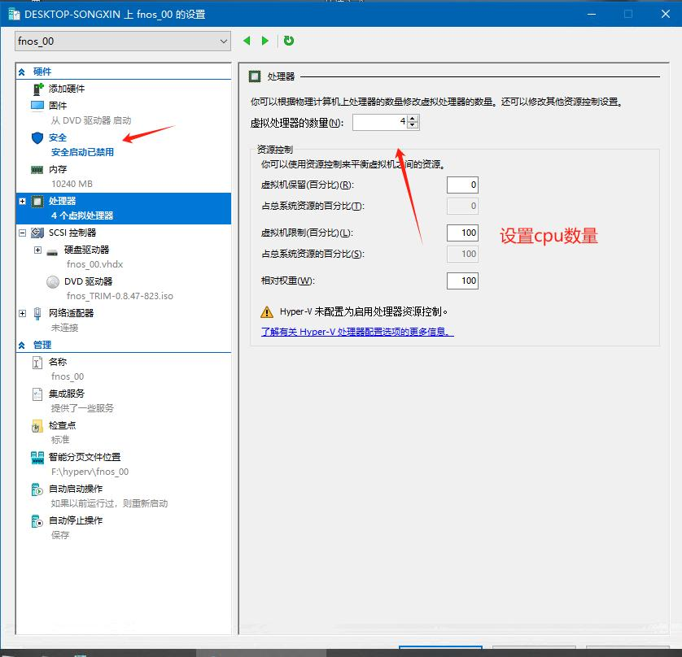
Task: Click the VM limit percentage (虚拟机限制) field
Action: click(x=462, y=233)
